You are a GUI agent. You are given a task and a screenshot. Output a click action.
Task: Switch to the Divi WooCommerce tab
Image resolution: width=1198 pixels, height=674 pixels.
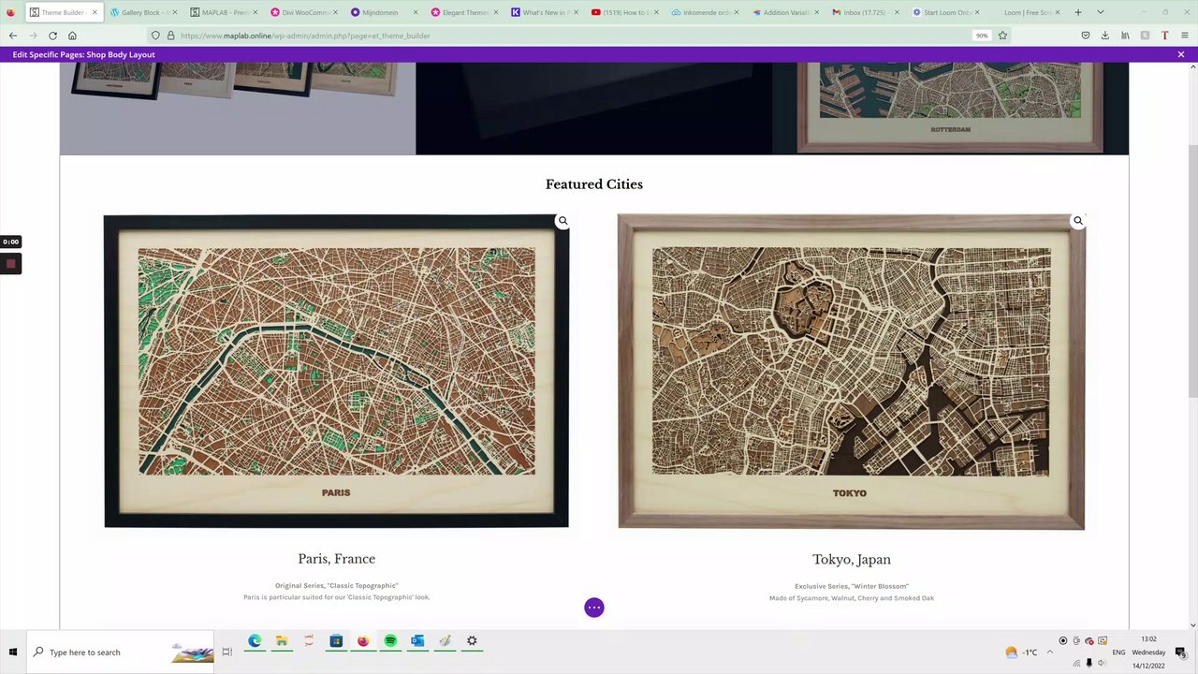coord(304,12)
